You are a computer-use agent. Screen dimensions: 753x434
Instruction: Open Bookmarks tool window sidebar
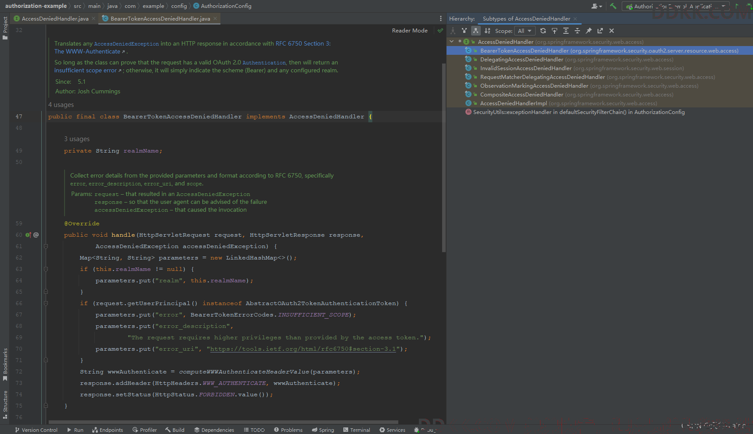pos(5,364)
